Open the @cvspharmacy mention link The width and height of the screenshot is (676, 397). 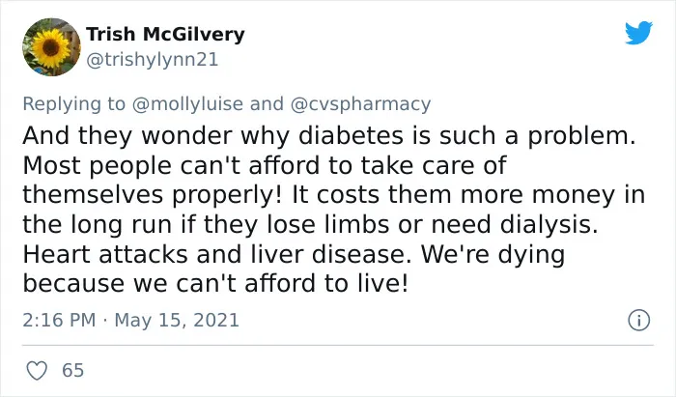coord(360,104)
